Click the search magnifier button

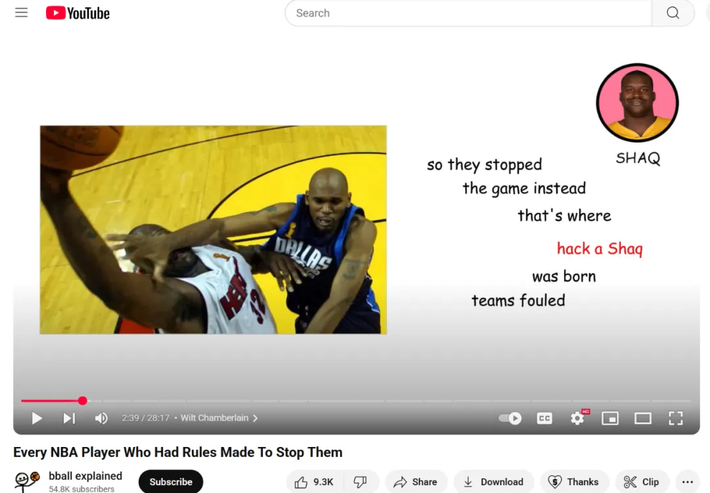click(x=673, y=13)
